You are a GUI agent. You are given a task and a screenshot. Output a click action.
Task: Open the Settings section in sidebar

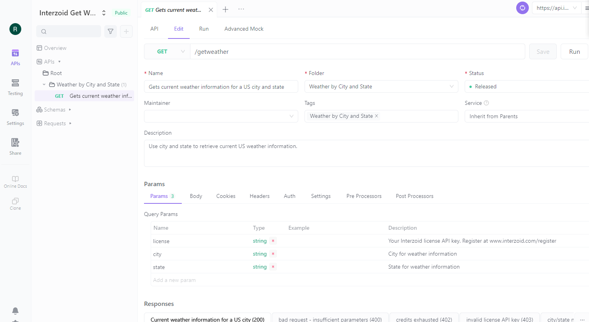tap(15, 117)
